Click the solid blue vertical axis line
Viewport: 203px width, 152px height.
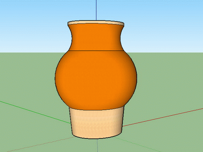[x=96, y=10]
